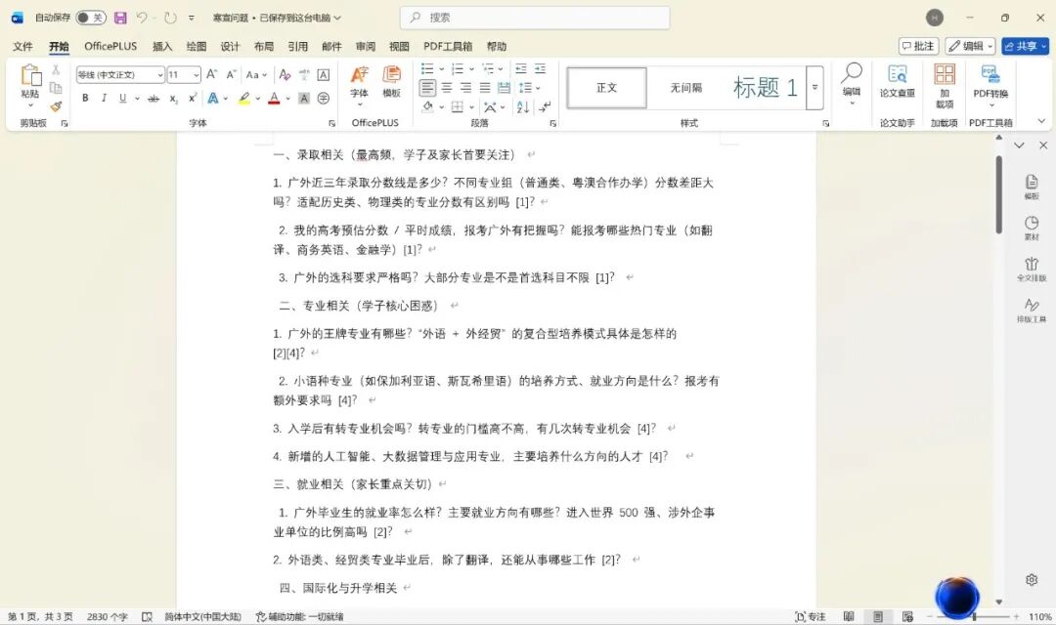The image size is (1056, 625).
Task: Center-align the paragraph
Action: pyautogui.click(x=447, y=88)
